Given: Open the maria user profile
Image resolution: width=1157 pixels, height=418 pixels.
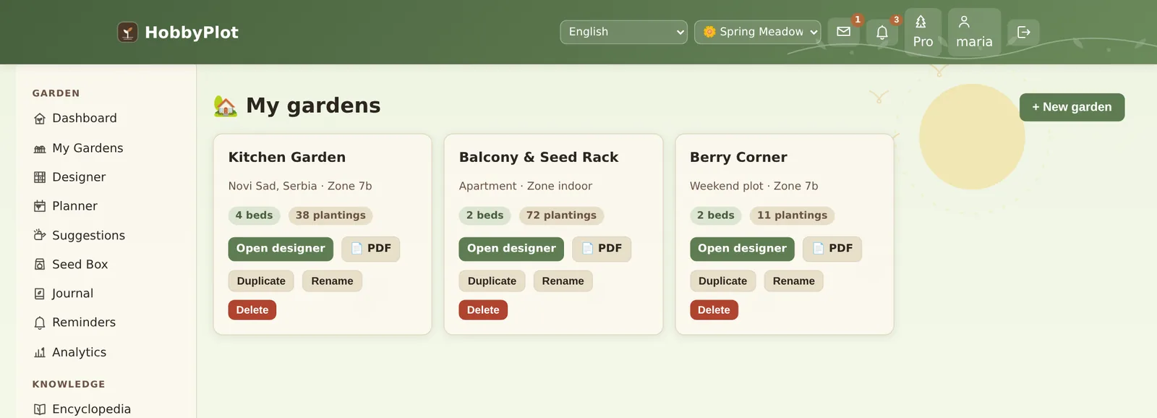Looking at the screenshot, I should pos(974,33).
